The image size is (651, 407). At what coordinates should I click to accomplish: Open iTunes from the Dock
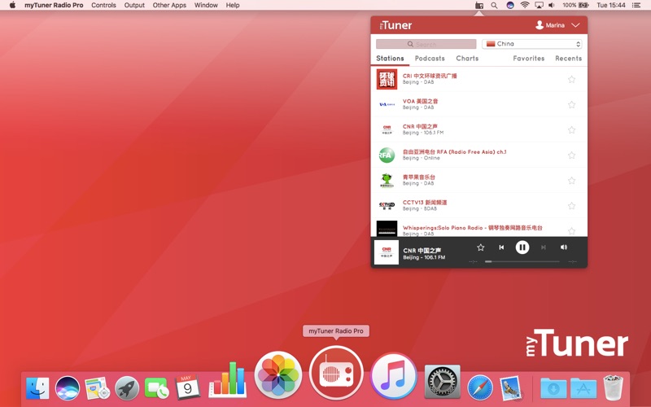click(x=394, y=375)
